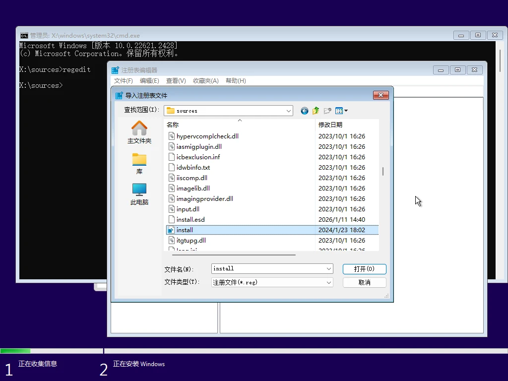
Task: Open 文件(F) menu in Registry Editor
Action: click(124, 81)
